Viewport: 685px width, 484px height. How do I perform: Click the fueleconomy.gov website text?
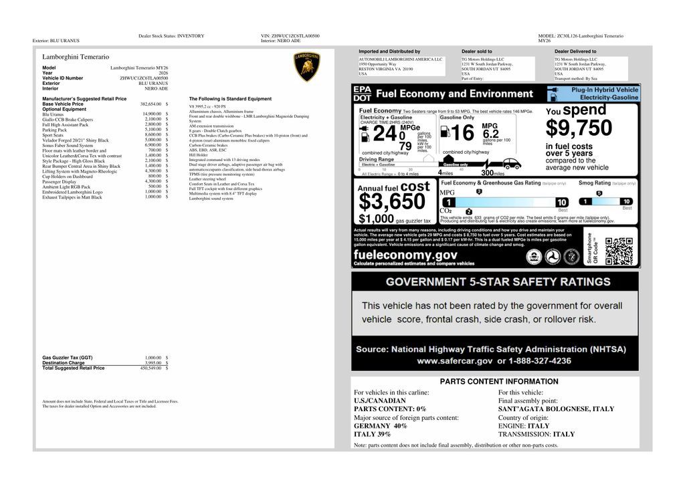pos(405,255)
